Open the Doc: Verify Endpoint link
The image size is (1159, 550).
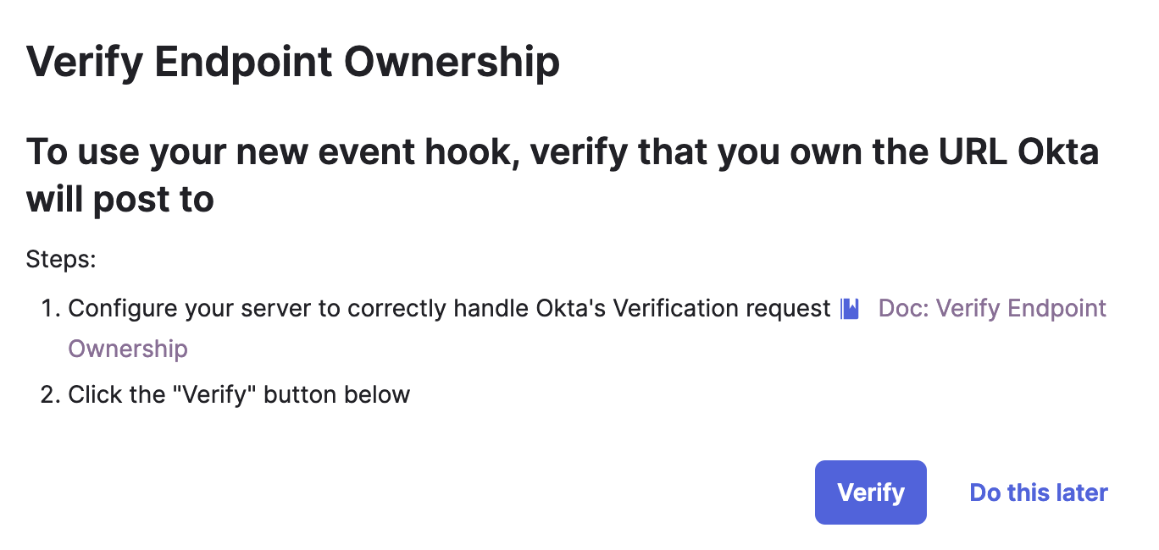(992, 308)
